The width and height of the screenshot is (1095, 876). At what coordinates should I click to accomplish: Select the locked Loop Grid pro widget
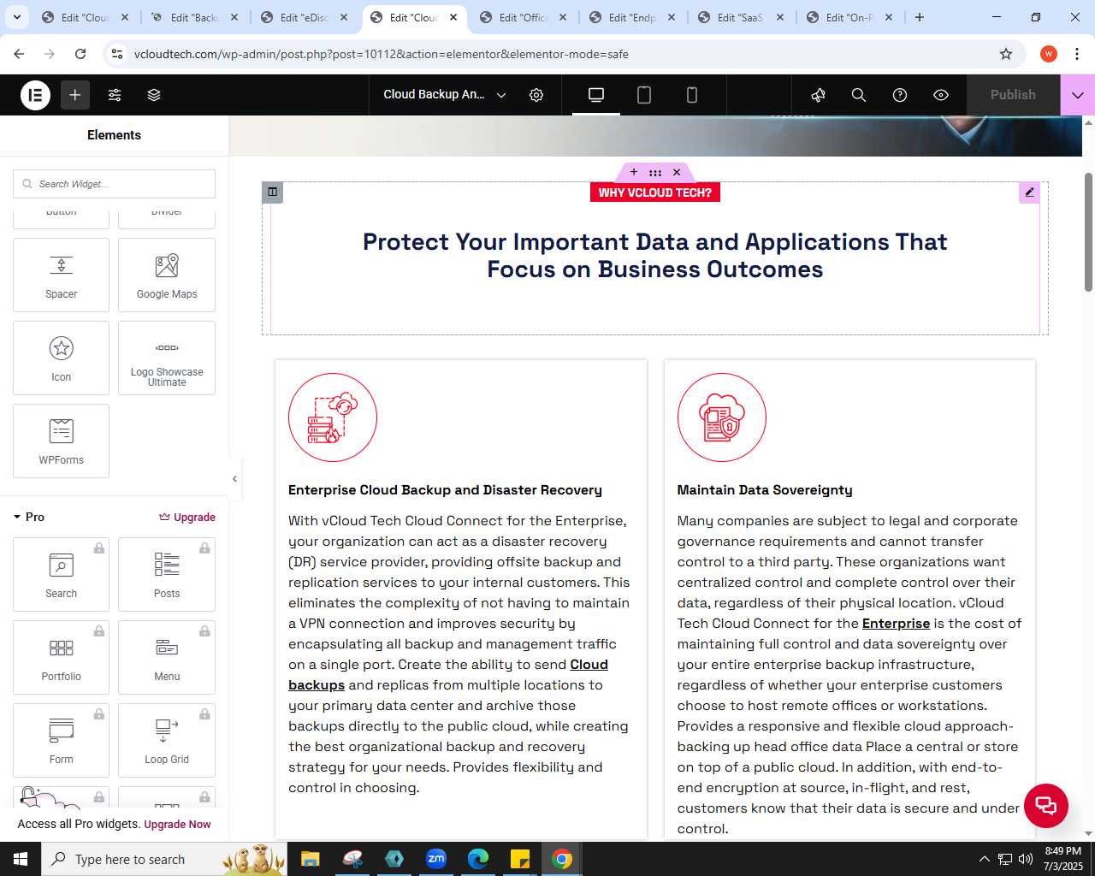click(167, 740)
